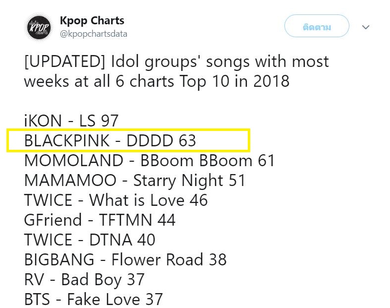
Task: Click the ติดตาม follow button
Action: (x=317, y=26)
